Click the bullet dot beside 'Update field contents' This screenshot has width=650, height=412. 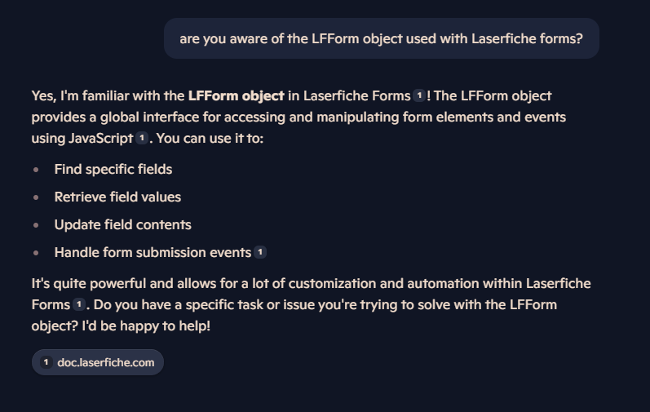[36, 225]
